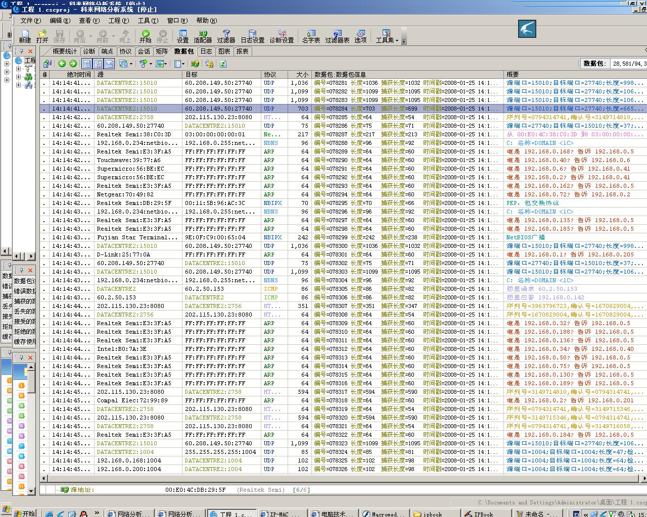Toggle the packet list pane view button
Screen dimensions: 647x517
click(87, 64)
